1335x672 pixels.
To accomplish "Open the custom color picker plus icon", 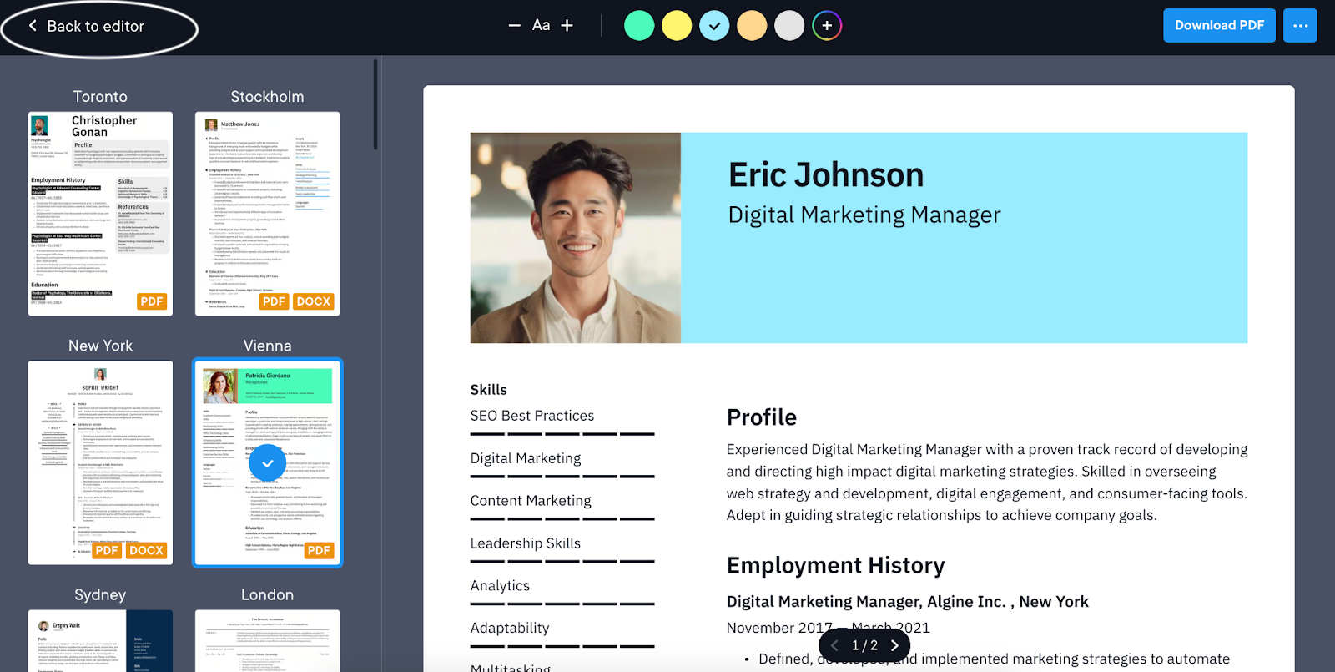I will coord(826,26).
